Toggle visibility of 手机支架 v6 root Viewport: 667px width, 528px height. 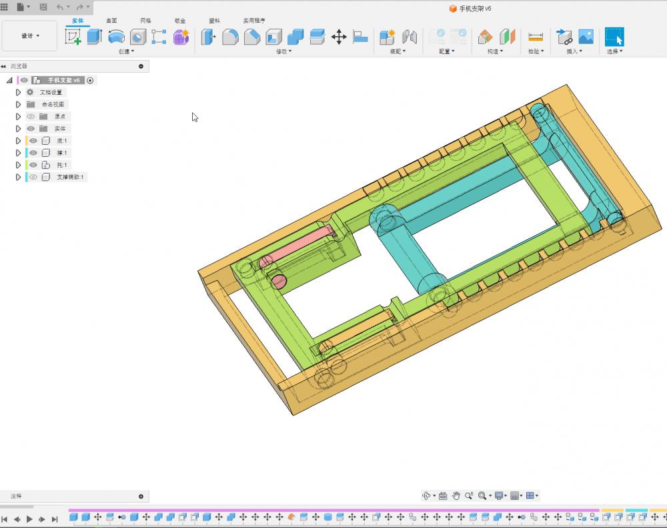tap(24, 80)
